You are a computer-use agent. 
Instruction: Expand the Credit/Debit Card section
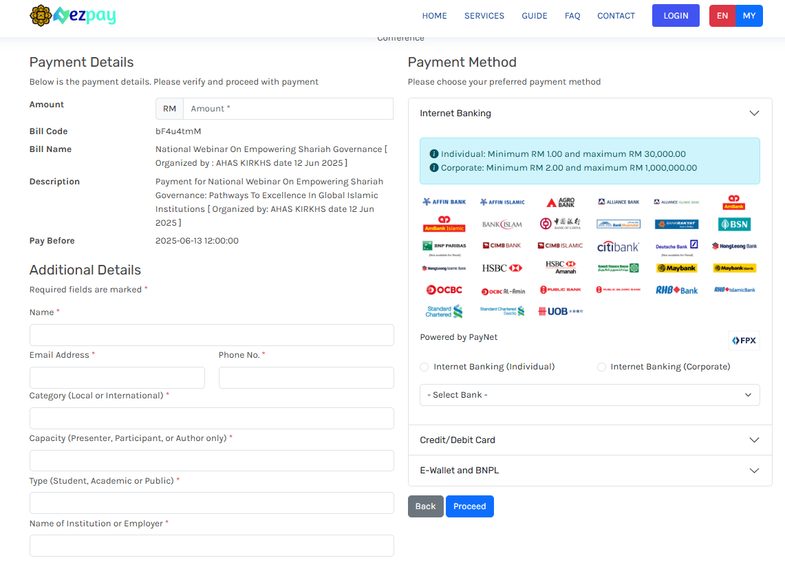pyautogui.click(x=590, y=440)
